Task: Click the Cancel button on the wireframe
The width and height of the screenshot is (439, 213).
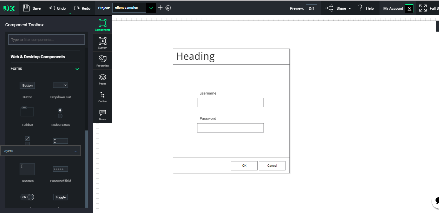Action: coord(272,165)
